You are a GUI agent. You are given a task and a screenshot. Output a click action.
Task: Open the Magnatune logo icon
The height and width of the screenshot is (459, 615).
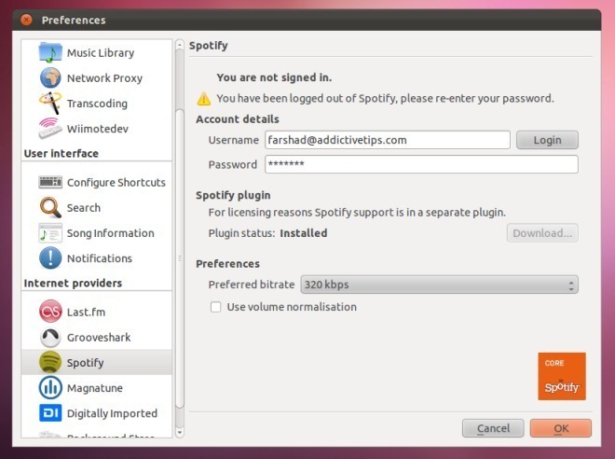[x=50, y=387]
